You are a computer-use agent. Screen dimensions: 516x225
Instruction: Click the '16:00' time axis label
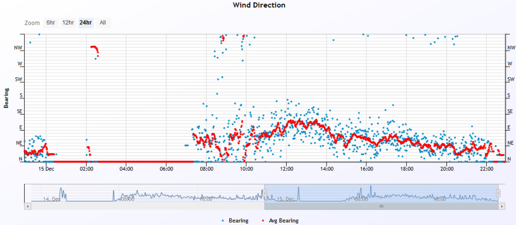[x=366, y=169]
